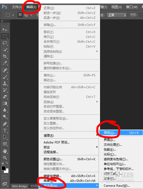Select the Move tool
Screen dimensions: 143x189
pos(5,29)
